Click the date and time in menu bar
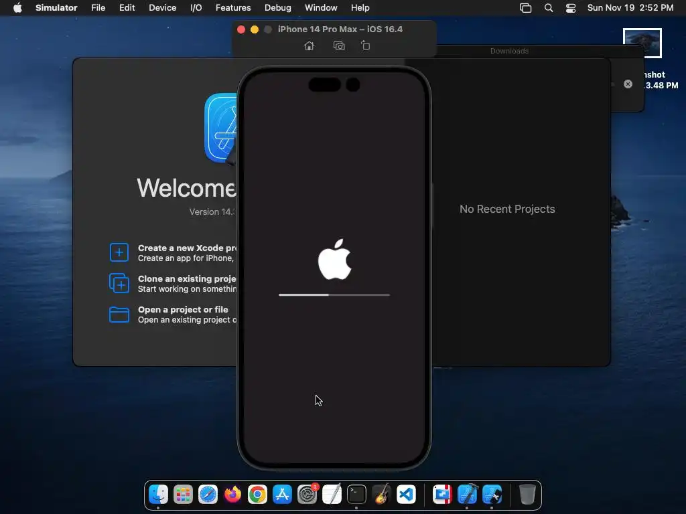This screenshot has width=686, height=514. coord(630,8)
